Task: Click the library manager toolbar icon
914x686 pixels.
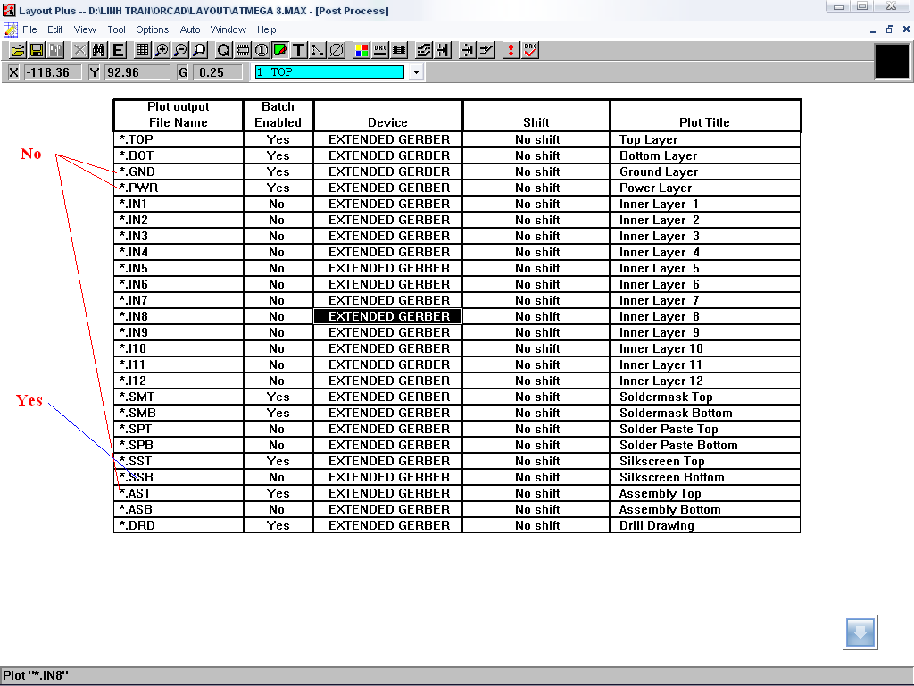Action: tap(55, 51)
